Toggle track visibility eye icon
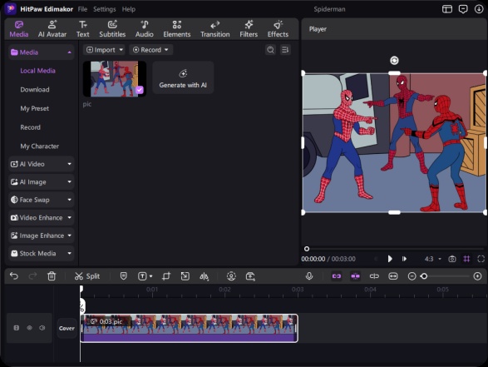488x367 pixels. tap(30, 328)
